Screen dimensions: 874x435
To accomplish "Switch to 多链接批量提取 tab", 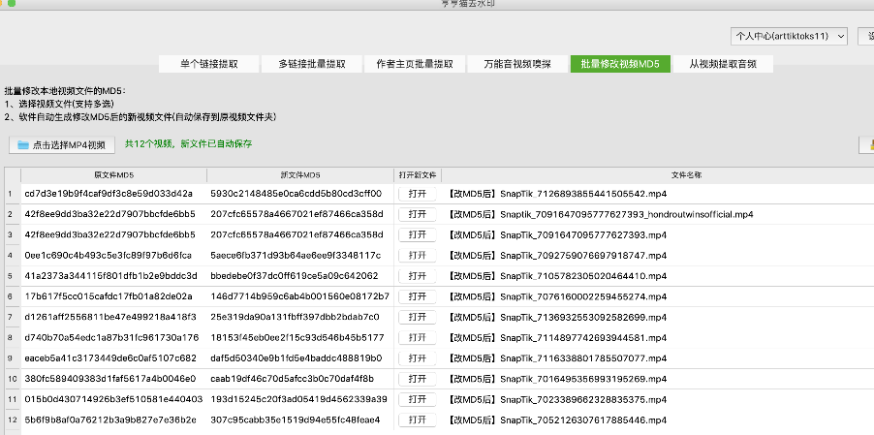I will [312, 64].
